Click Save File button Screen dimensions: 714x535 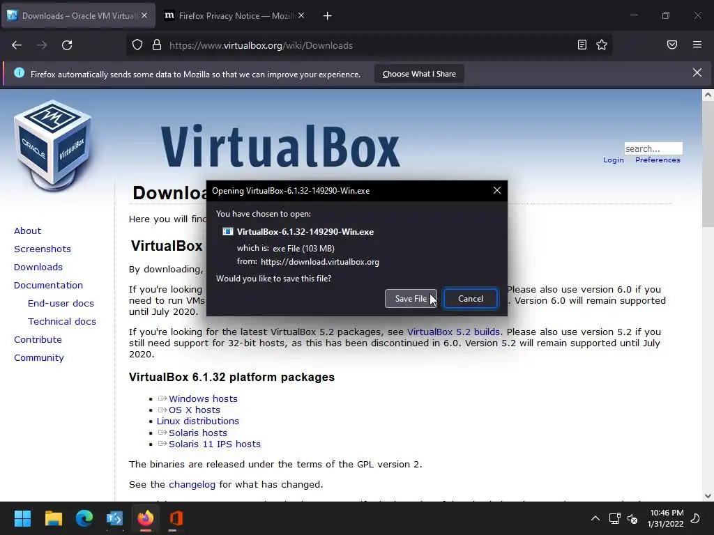[411, 298]
